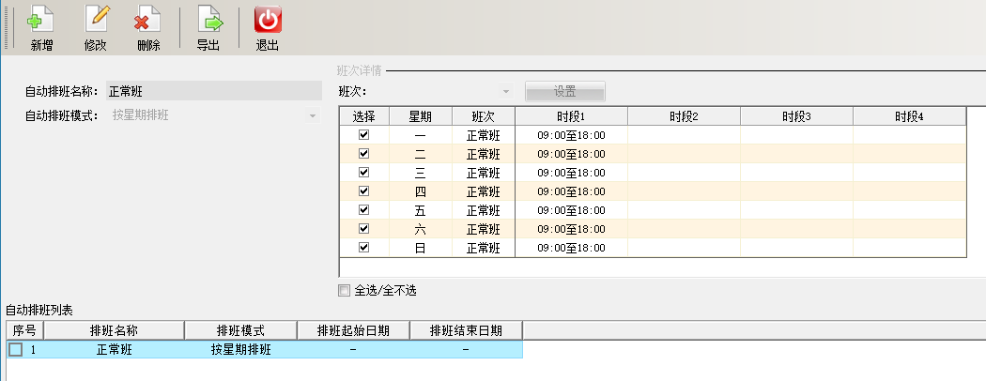Toggle the checkbox for 星期三 row
The image size is (986, 381).
click(x=364, y=173)
